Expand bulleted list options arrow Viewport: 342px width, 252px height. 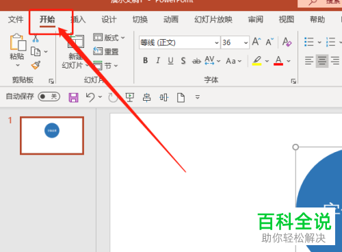[x=319, y=42]
